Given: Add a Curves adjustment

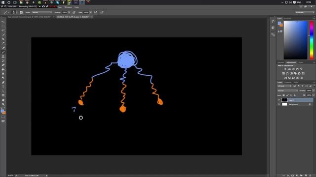Looking at the screenshot, I should (293, 69).
